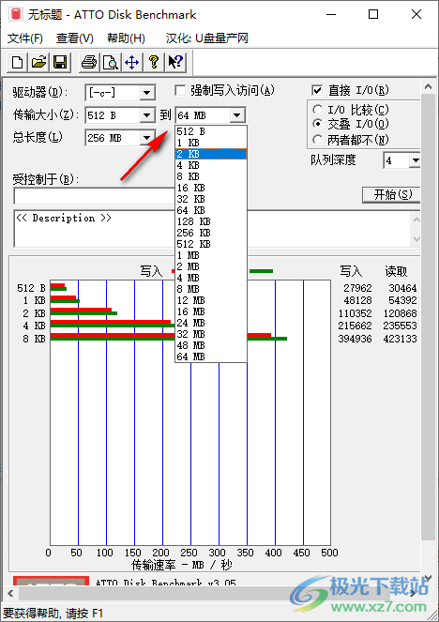Viewport: 439px width, 622px height.
Task: Click the left arrow of horizontal scrollbar
Action: tap(10, 594)
